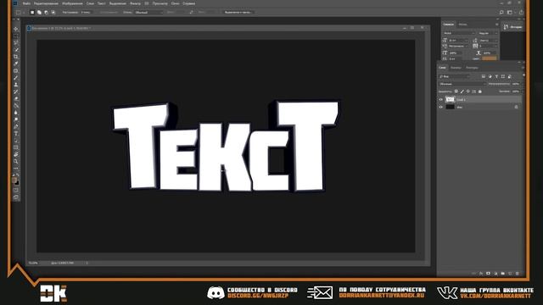
Task: Click the Выделение и маска button
Action: tap(238, 12)
